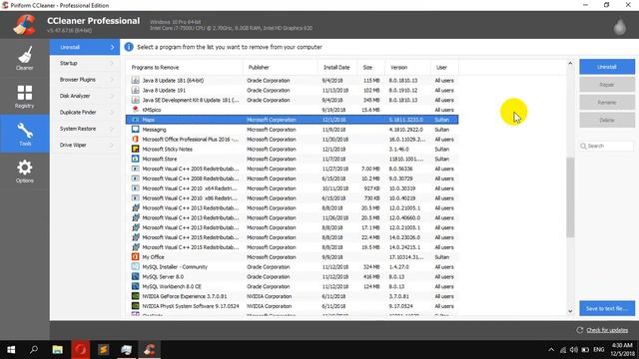Open File Explorer from taskbar
The image size is (639, 359).
pos(58,350)
